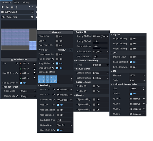Viewport: 153px width, 141px height.
Task: Uncheck the Use TAA checkbox
Action: point(58,105)
